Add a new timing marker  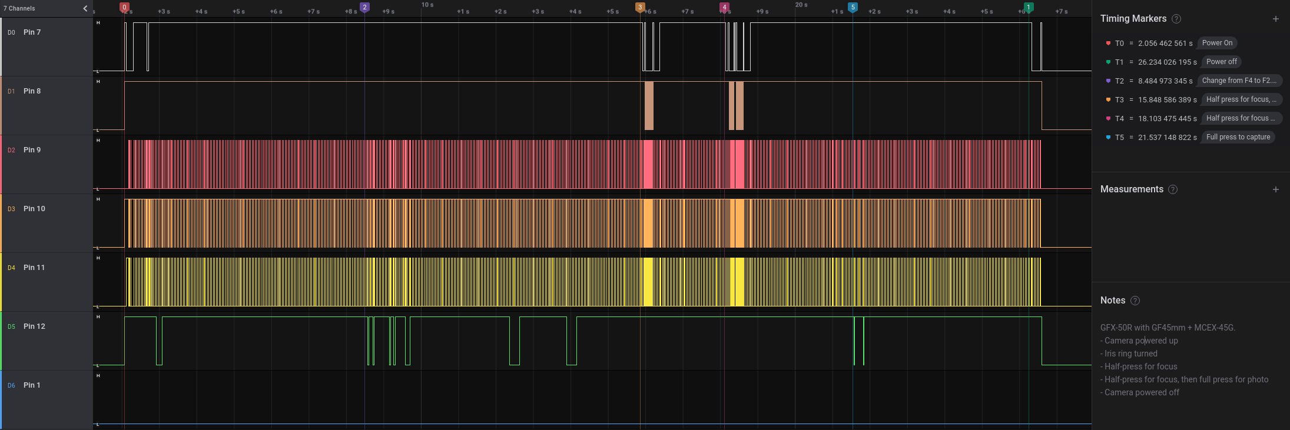[x=1275, y=19]
